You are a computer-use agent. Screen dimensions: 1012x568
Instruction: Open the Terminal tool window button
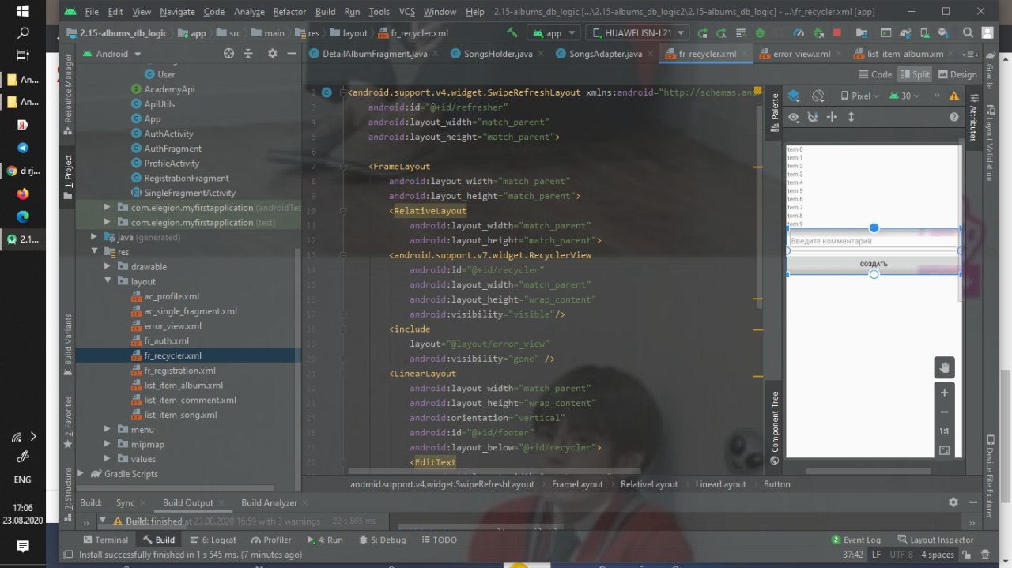pyautogui.click(x=106, y=540)
